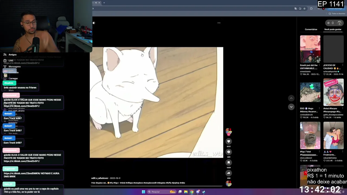The height and width of the screenshot is (195, 347).
Task: Click the phone icon in top-right pill
Action: (333, 23)
